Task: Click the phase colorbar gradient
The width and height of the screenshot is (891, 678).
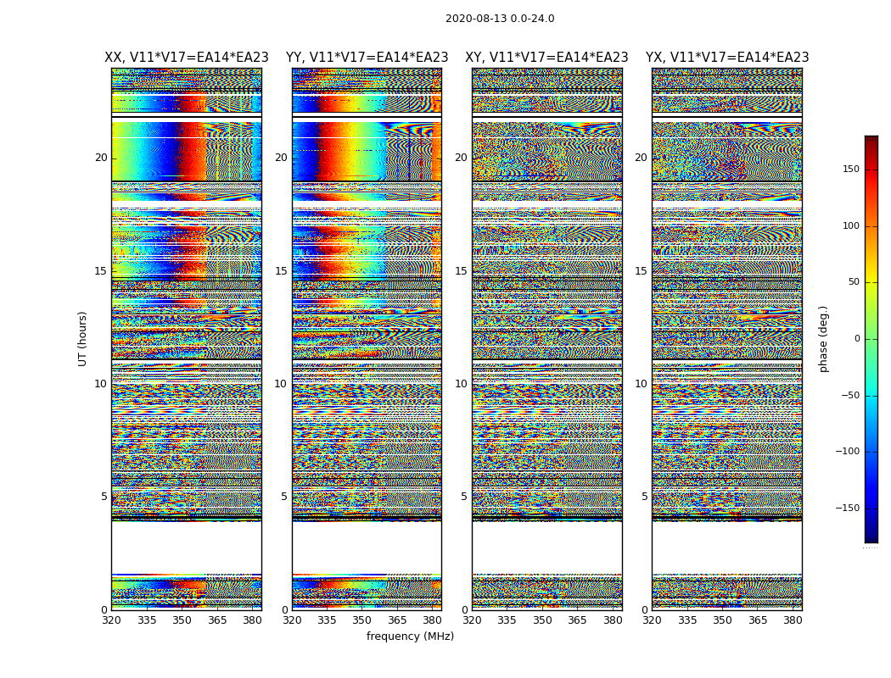Action: 871,339
